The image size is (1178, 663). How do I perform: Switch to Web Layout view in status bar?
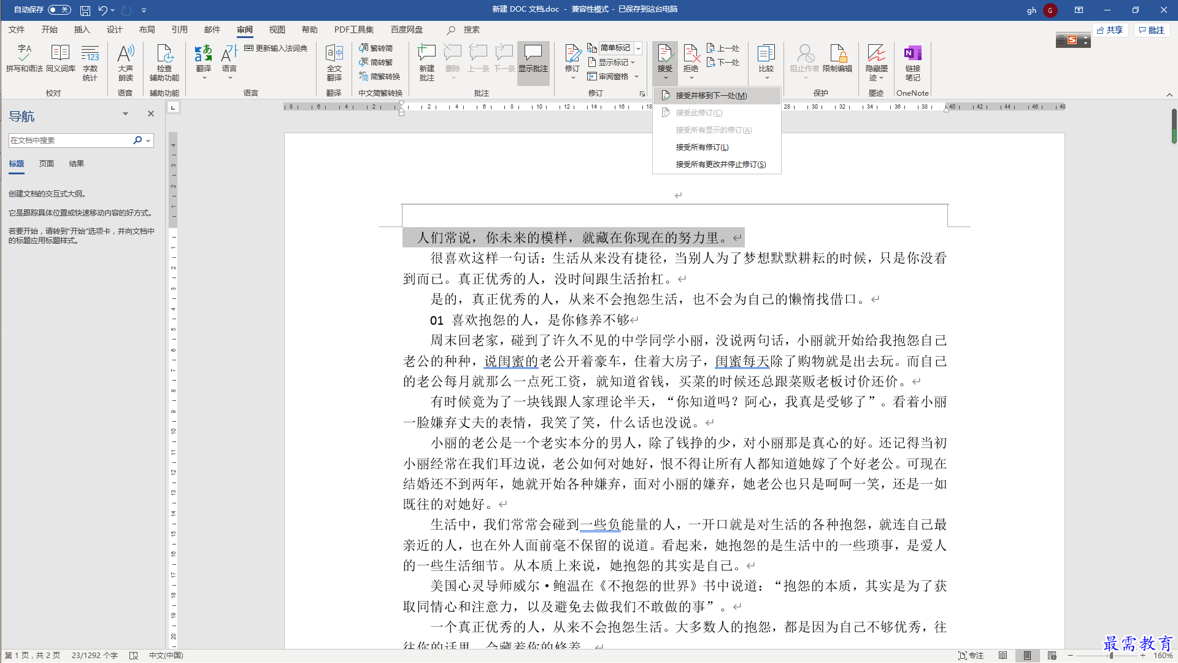(x=1052, y=656)
